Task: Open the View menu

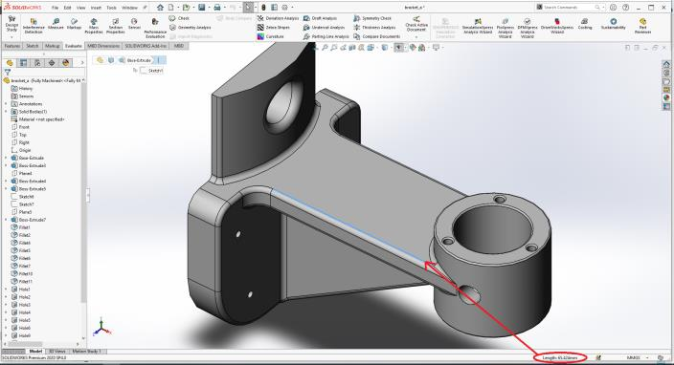Action: (x=80, y=8)
